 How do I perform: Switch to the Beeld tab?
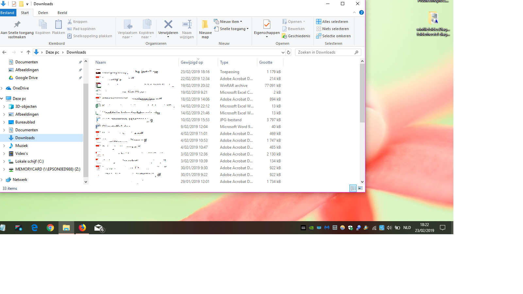(62, 13)
